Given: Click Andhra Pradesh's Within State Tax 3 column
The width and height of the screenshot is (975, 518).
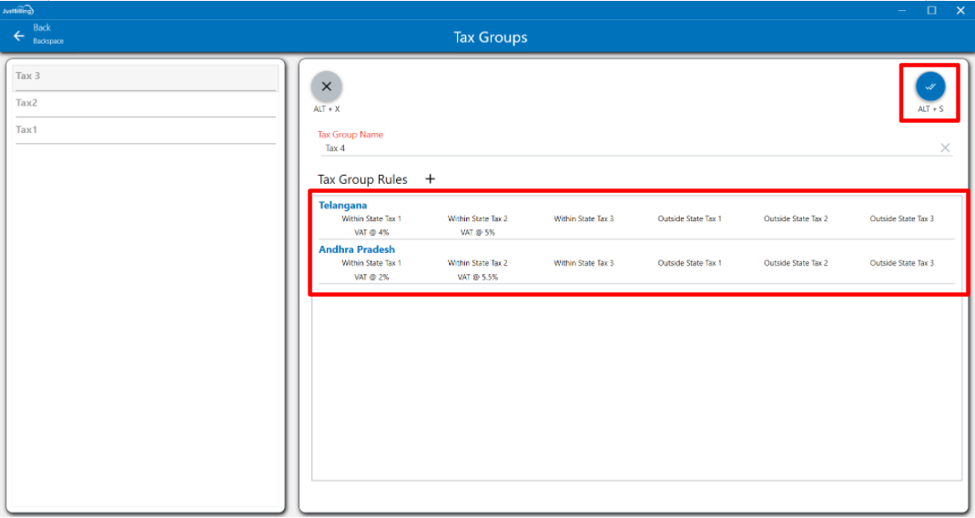Looking at the screenshot, I should click(584, 264).
